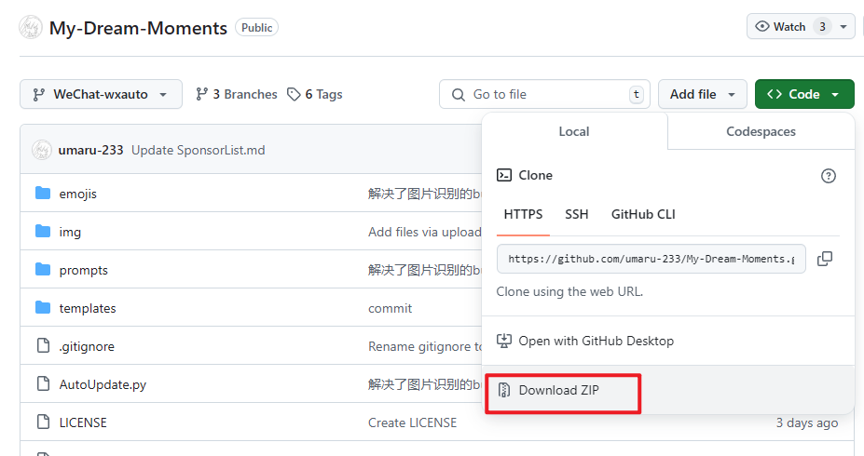Open the LICENSE file name

tap(83, 422)
